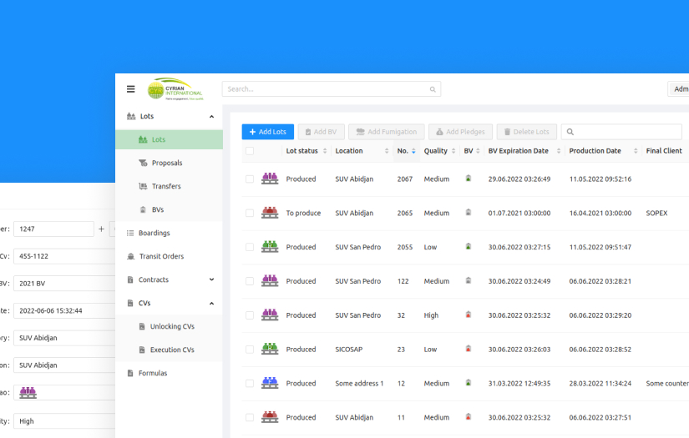
Task: Click purple lot icon for lot 2067
Action: [x=270, y=179]
